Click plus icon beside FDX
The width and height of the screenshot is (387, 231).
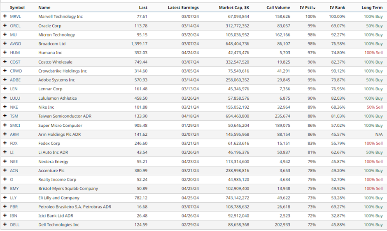[5, 143]
